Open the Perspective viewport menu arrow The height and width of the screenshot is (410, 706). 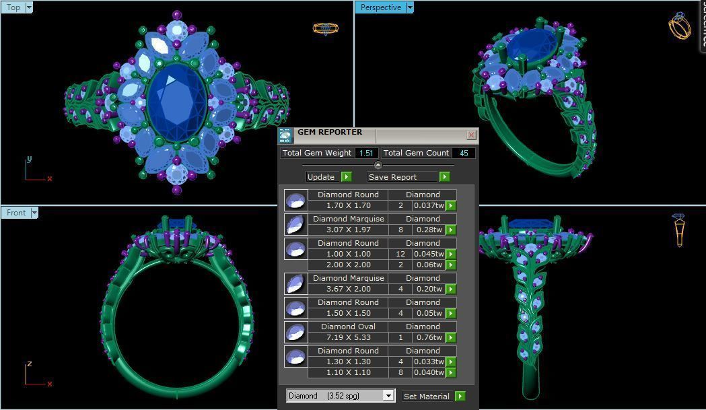click(x=410, y=7)
